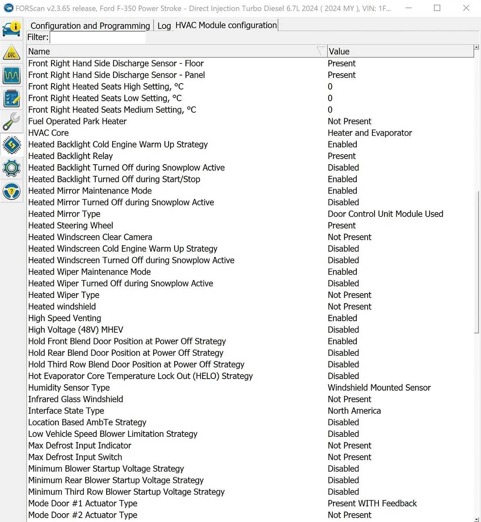Click the scroll down arrow of list

477,519
